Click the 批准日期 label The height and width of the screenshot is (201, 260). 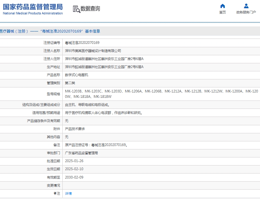(x=53, y=161)
